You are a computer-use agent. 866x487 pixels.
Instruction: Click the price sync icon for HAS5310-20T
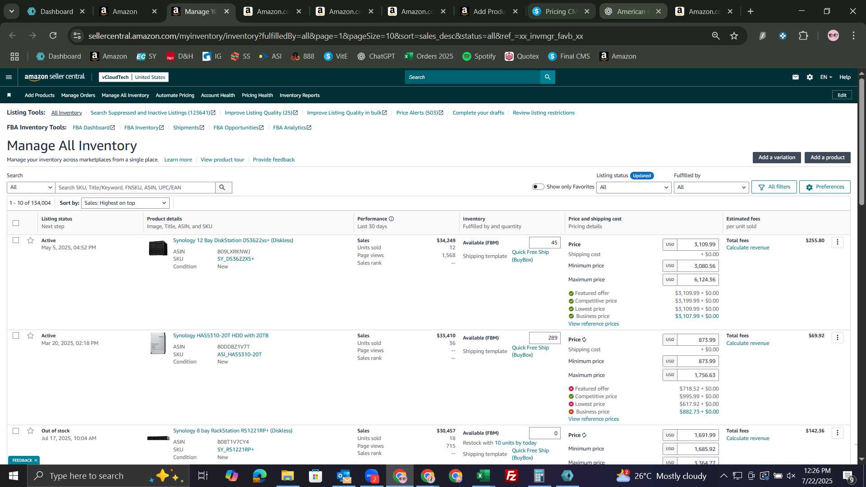coord(584,340)
